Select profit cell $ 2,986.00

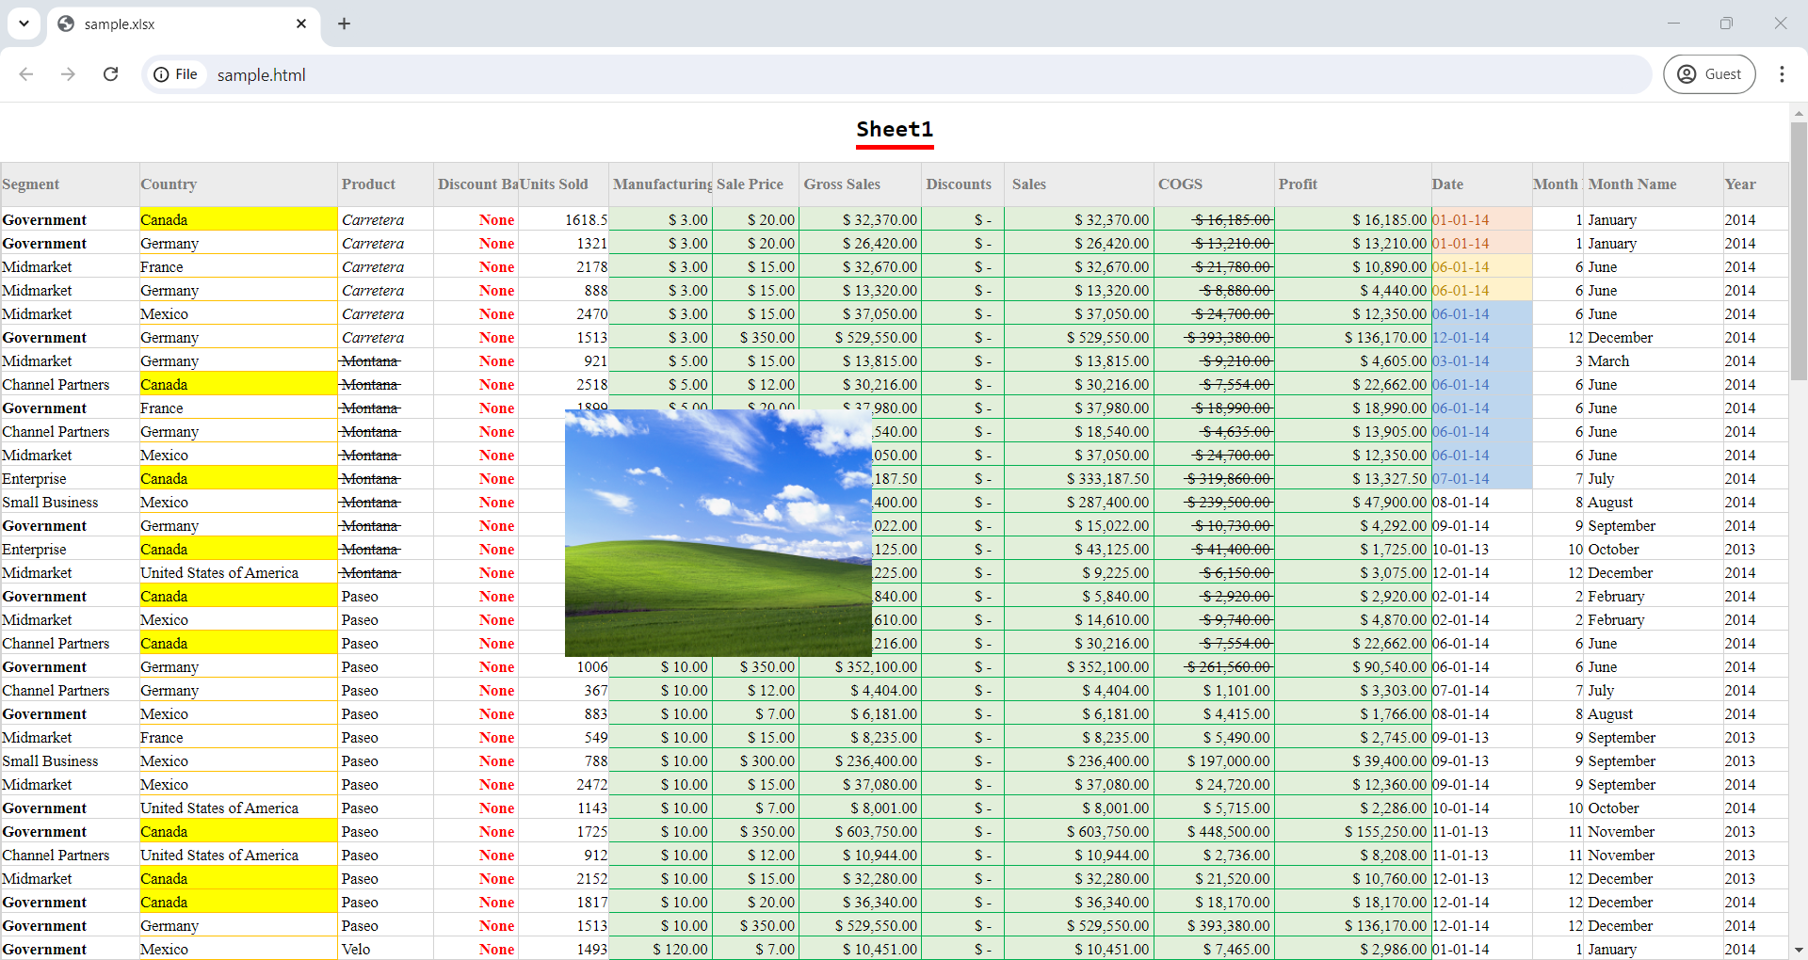[1353, 949]
